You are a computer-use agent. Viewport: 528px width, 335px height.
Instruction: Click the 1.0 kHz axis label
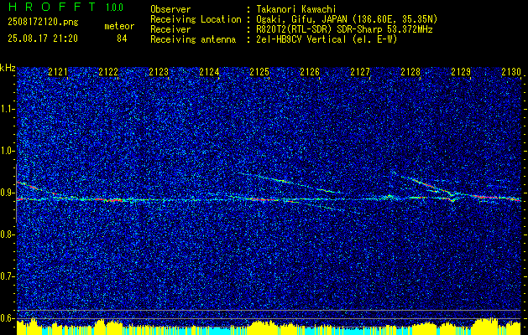click(x=8, y=151)
